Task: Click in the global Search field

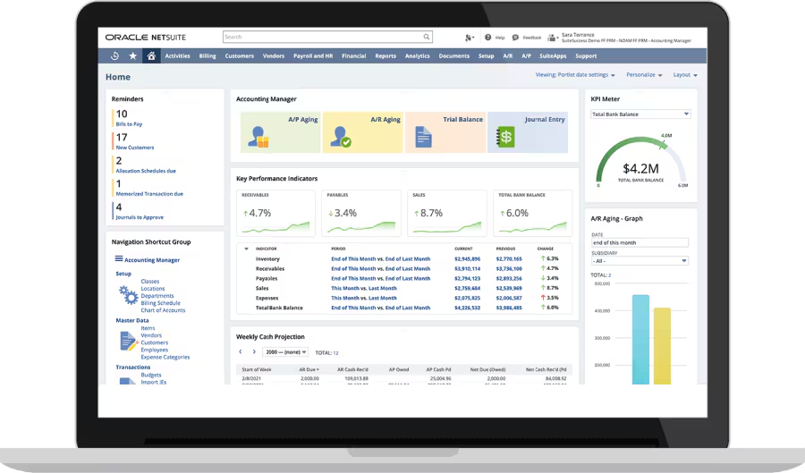Action: click(x=326, y=38)
